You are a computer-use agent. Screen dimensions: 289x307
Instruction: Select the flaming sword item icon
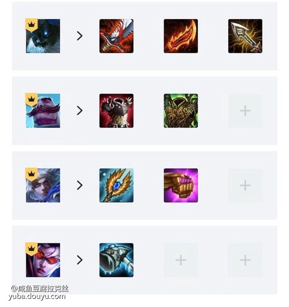point(181,36)
